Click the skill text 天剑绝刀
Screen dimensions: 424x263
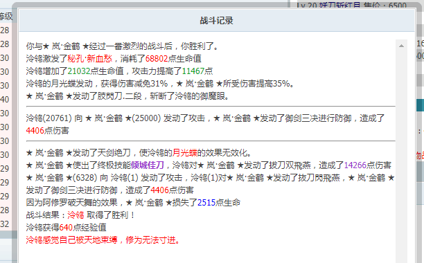tap(114, 153)
